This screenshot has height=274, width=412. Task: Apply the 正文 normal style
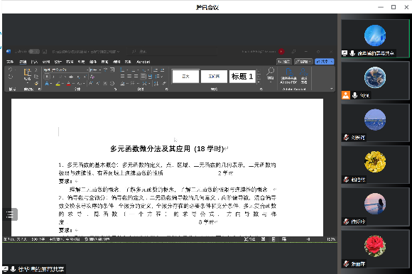point(185,77)
